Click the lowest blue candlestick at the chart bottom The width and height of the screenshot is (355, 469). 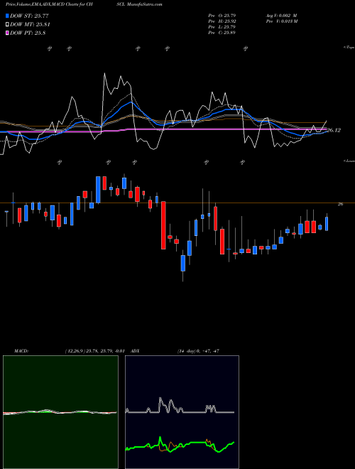click(x=183, y=263)
